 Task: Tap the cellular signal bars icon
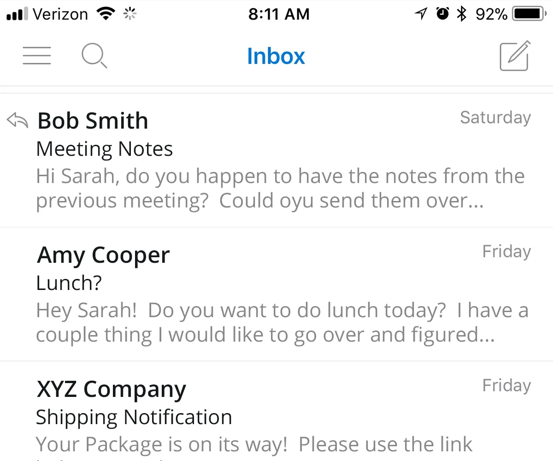pos(18,15)
